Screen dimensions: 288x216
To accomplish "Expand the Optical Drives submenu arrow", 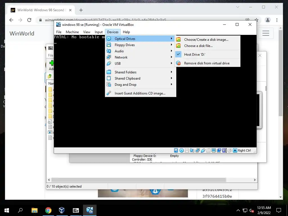I will click(171, 39).
